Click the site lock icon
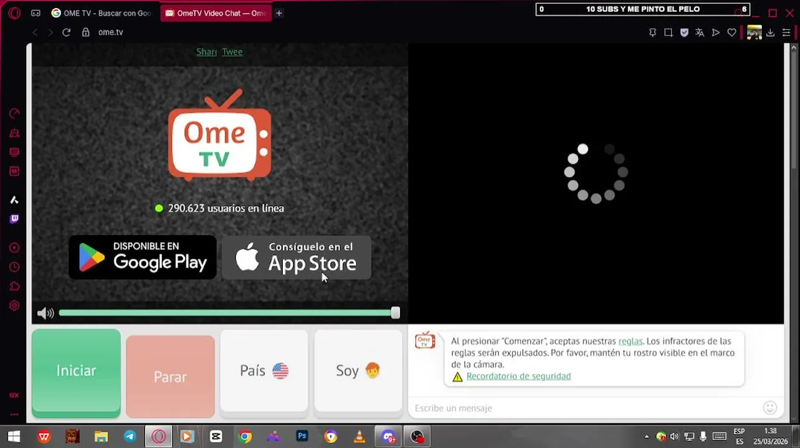This screenshot has height=448, width=800. 86,32
